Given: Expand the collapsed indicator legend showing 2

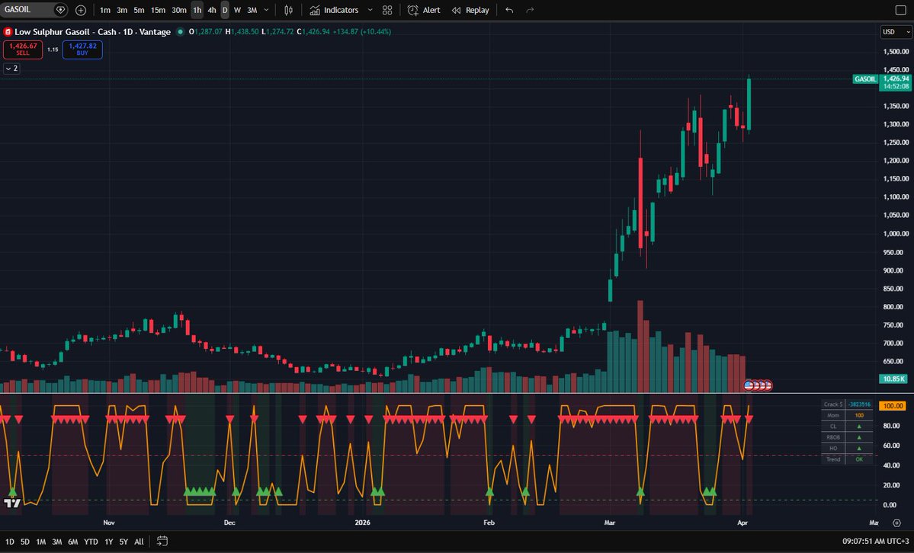Looking at the screenshot, I should (11, 69).
